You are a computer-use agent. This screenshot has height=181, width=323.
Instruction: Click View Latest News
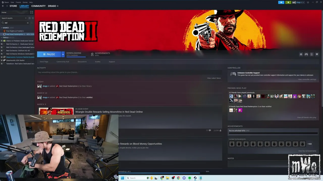coord(214,78)
